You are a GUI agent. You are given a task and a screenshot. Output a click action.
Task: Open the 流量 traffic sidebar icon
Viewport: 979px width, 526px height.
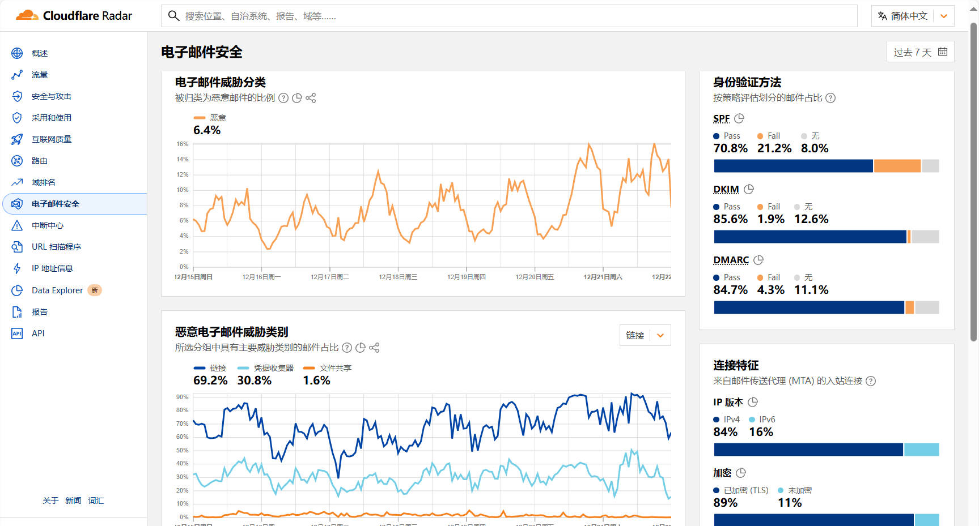click(x=17, y=75)
